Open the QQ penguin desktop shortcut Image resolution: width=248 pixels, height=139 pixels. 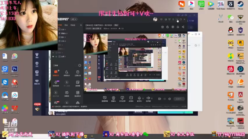(x=231, y=31)
